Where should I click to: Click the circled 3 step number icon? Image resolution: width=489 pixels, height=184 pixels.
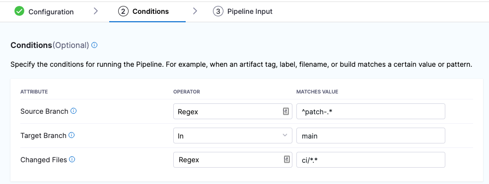[x=218, y=11]
